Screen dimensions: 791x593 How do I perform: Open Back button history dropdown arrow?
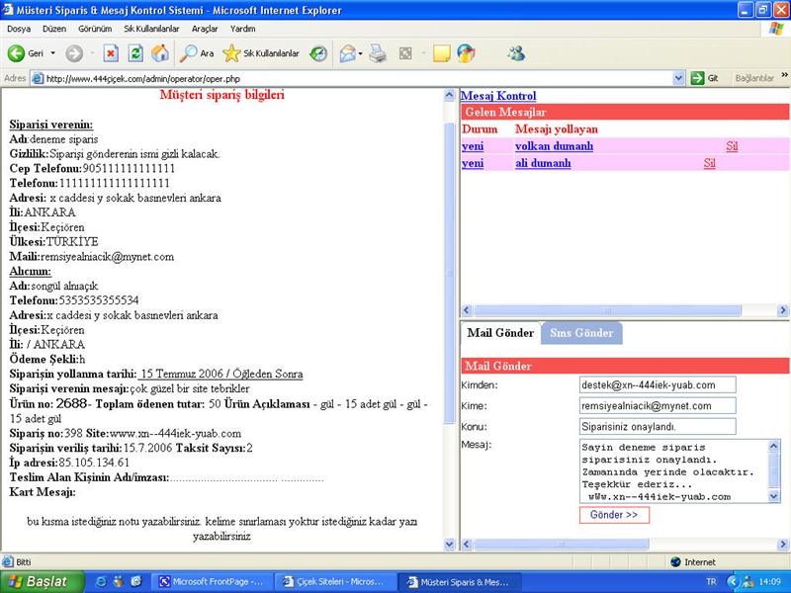[x=53, y=53]
